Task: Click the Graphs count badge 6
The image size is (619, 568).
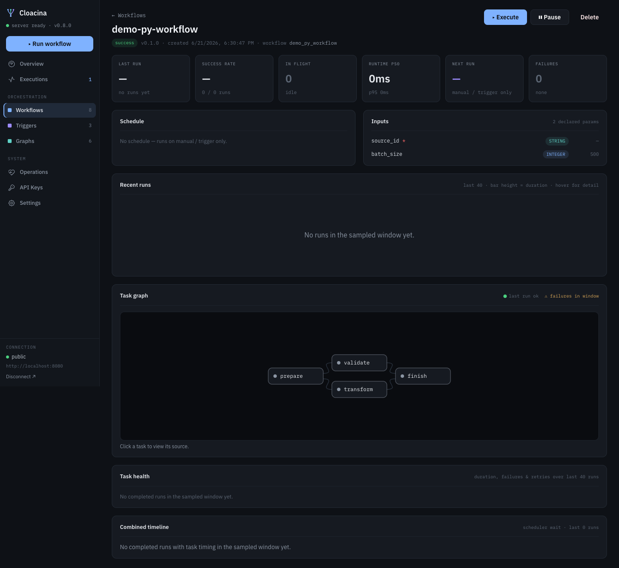Action: [x=90, y=141]
